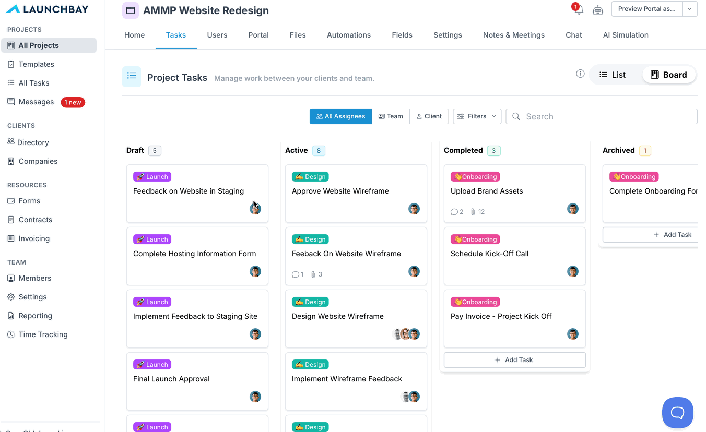
Task: Open the AI Simulation tab
Action: tap(626, 35)
